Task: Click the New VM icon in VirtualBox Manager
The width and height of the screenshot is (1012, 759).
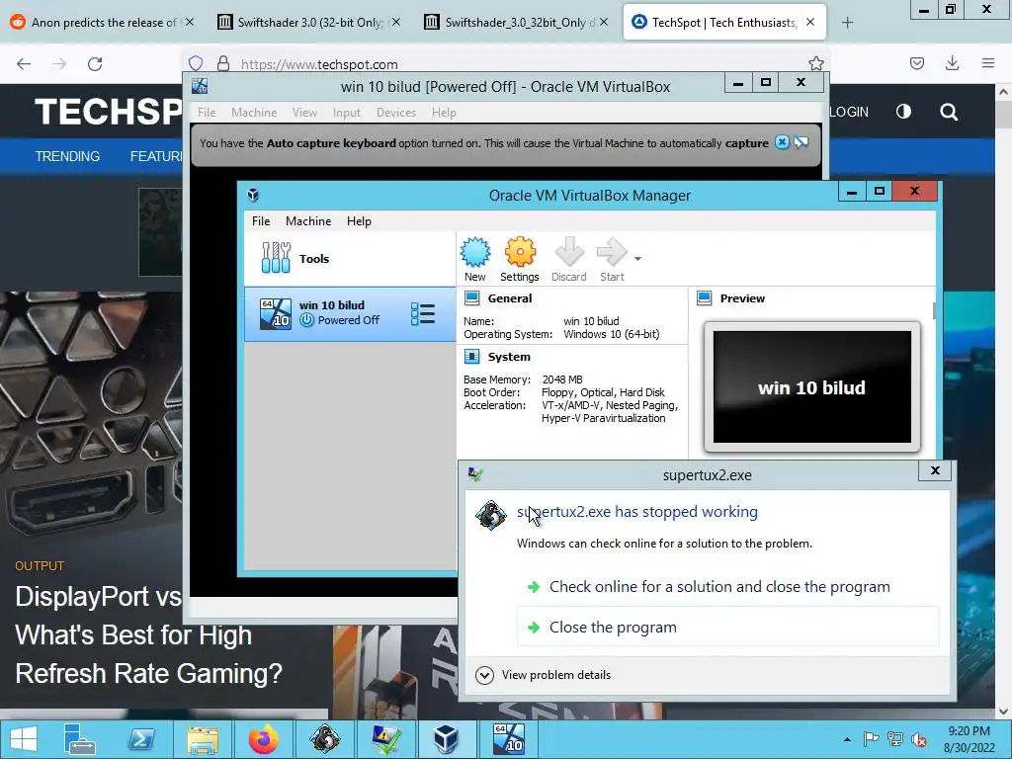Action: (475, 259)
